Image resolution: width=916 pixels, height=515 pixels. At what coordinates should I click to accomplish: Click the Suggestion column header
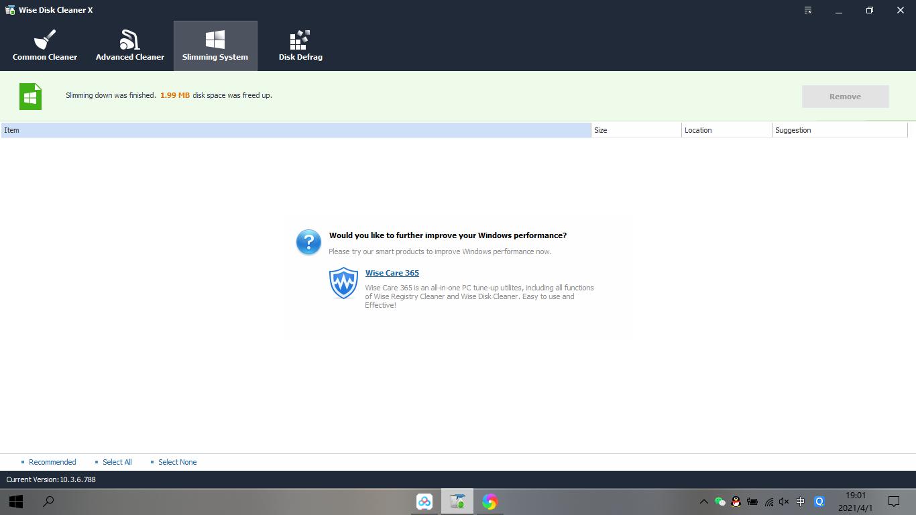coord(840,130)
